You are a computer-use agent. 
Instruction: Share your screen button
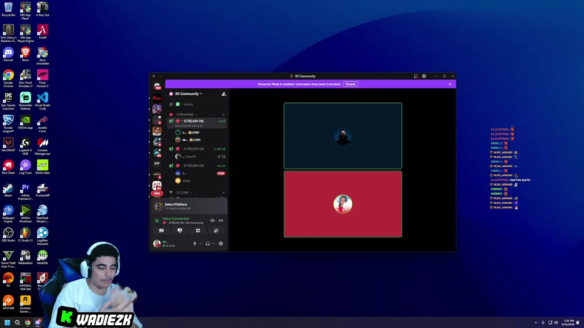[x=180, y=231]
